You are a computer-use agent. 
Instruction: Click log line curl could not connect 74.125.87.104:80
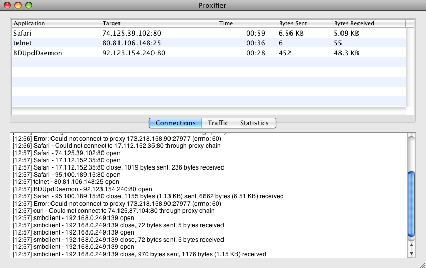(x=113, y=211)
